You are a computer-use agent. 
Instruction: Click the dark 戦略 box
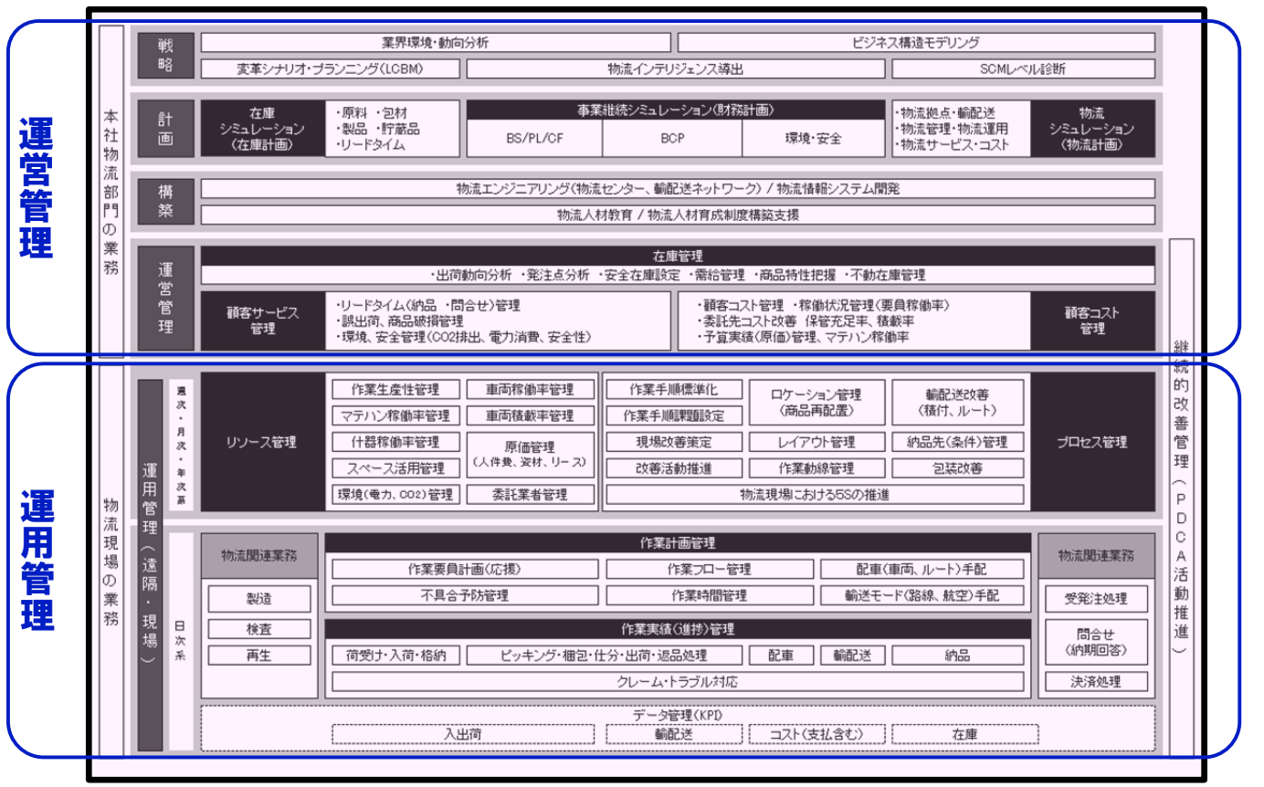165,55
